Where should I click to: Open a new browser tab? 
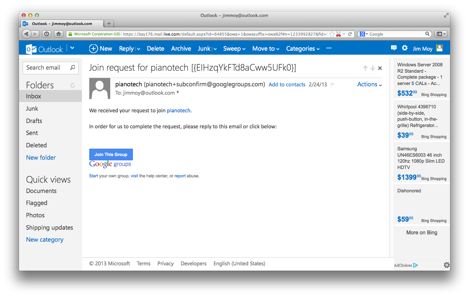tap(109, 23)
